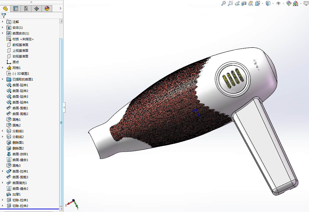This screenshot has width=309, height=212.
Task: Switch to the FeatureManager design tree tab
Action: (5, 8)
